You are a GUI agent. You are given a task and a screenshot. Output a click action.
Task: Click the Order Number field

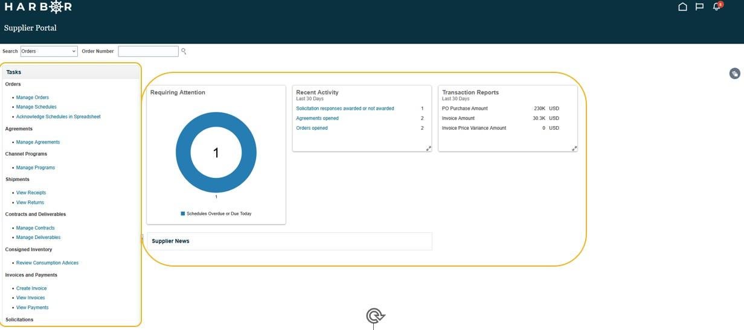[148, 51]
